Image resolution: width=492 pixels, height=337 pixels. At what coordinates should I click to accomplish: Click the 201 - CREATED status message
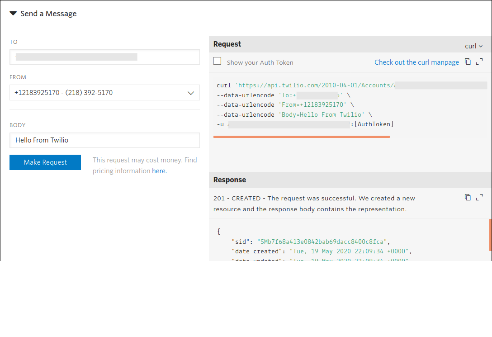(314, 204)
